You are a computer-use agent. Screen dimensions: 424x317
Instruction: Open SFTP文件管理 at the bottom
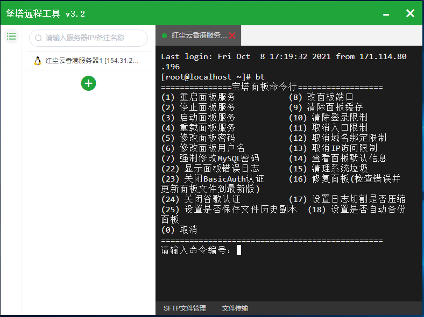click(185, 308)
